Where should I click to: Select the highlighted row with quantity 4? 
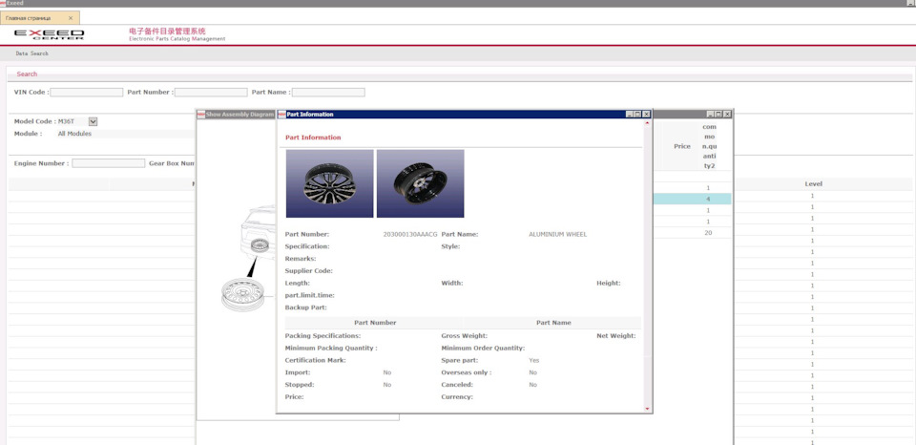point(707,199)
